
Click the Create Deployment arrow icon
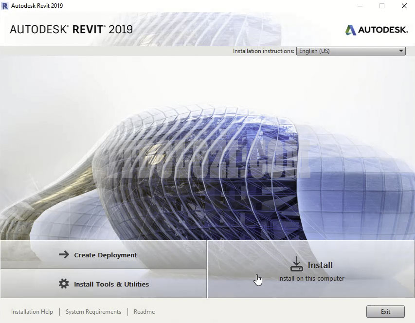(x=65, y=254)
